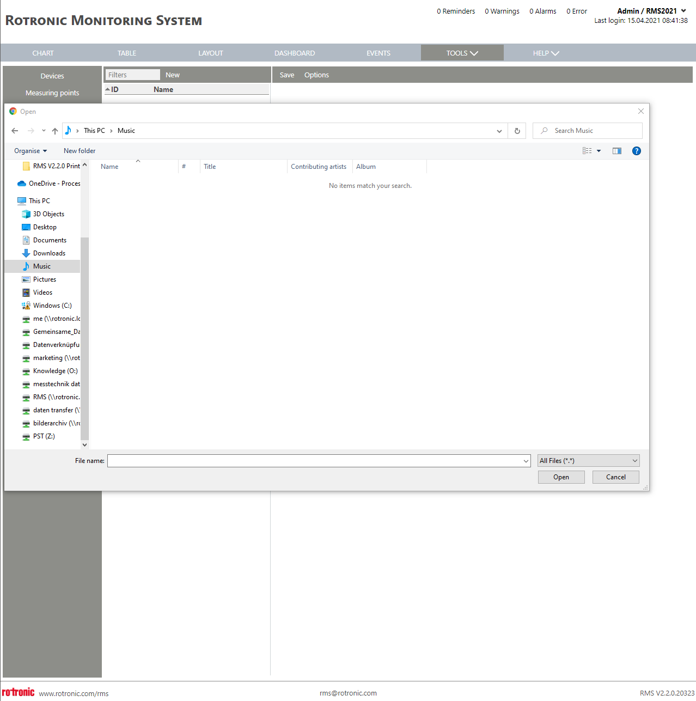The height and width of the screenshot is (701, 696).
Task: Select This PC in navigation tree
Action: [x=34, y=201]
